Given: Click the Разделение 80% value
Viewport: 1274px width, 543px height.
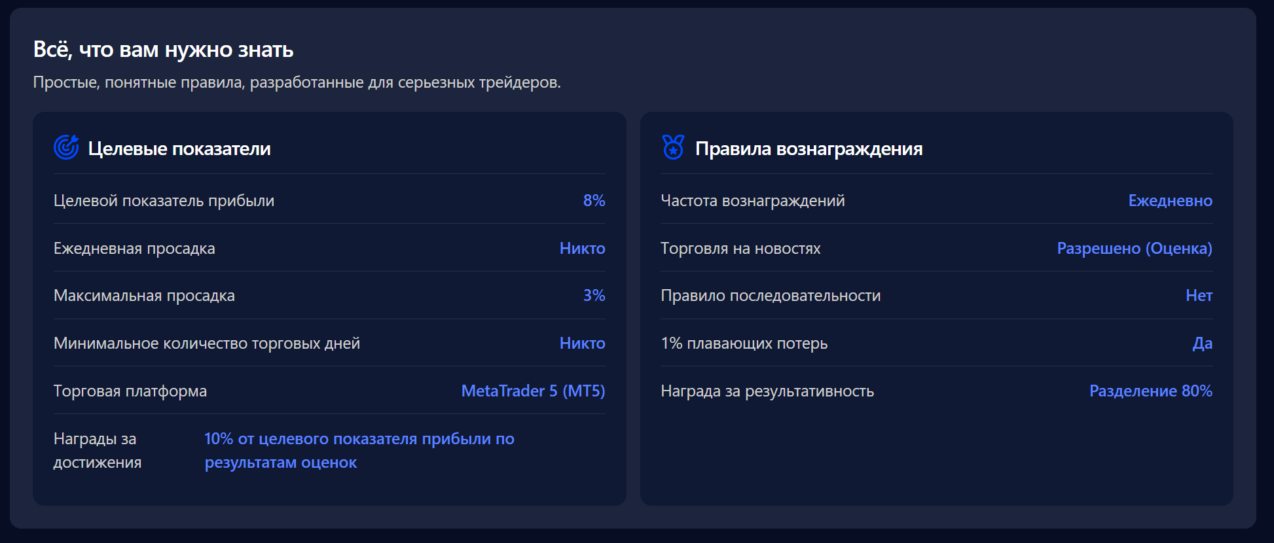Looking at the screenshot, I should click(x=1150, y=391).
